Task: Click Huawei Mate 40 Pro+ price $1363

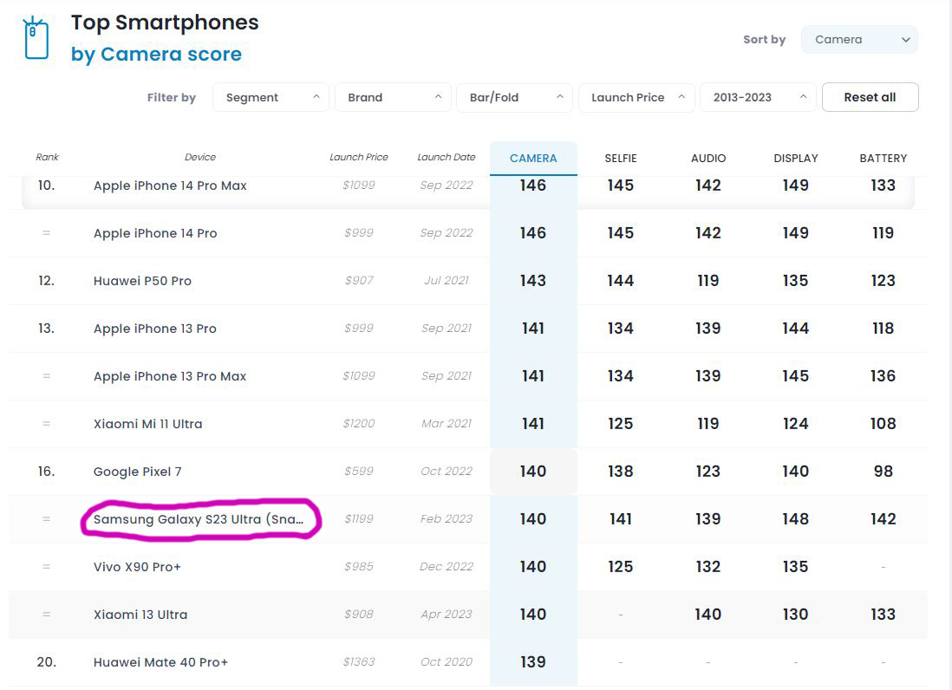Action: [x=359, y=662]
